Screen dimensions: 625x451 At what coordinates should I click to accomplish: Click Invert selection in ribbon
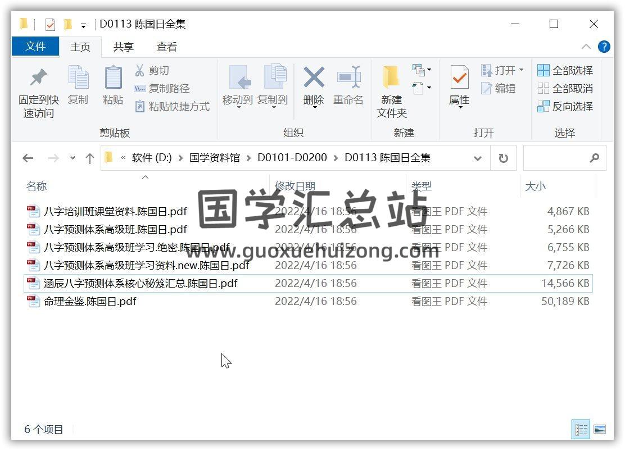tap(565, 106)
